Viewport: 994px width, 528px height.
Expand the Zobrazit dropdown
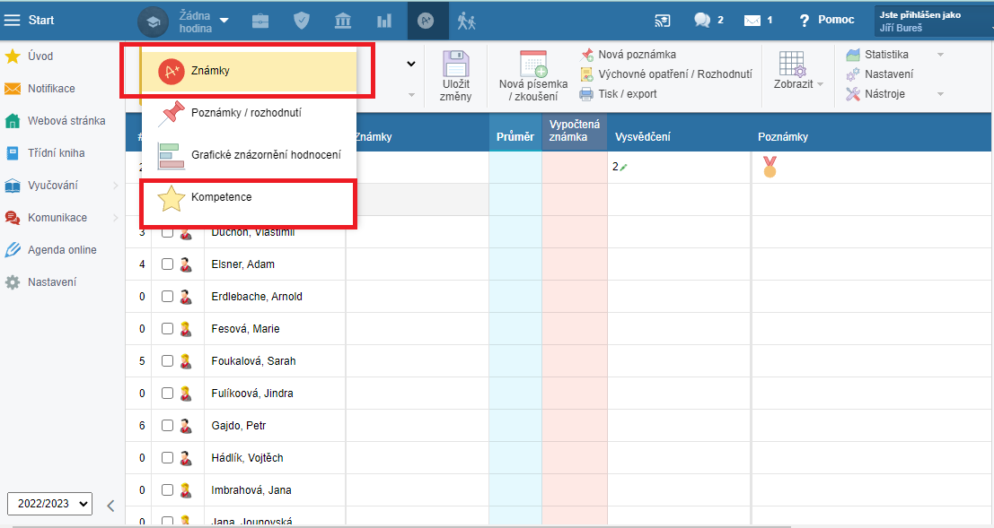[798, 83]
